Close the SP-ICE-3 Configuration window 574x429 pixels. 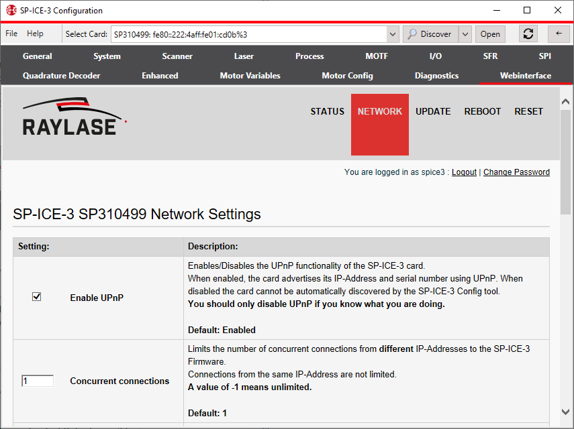point(557,10)
